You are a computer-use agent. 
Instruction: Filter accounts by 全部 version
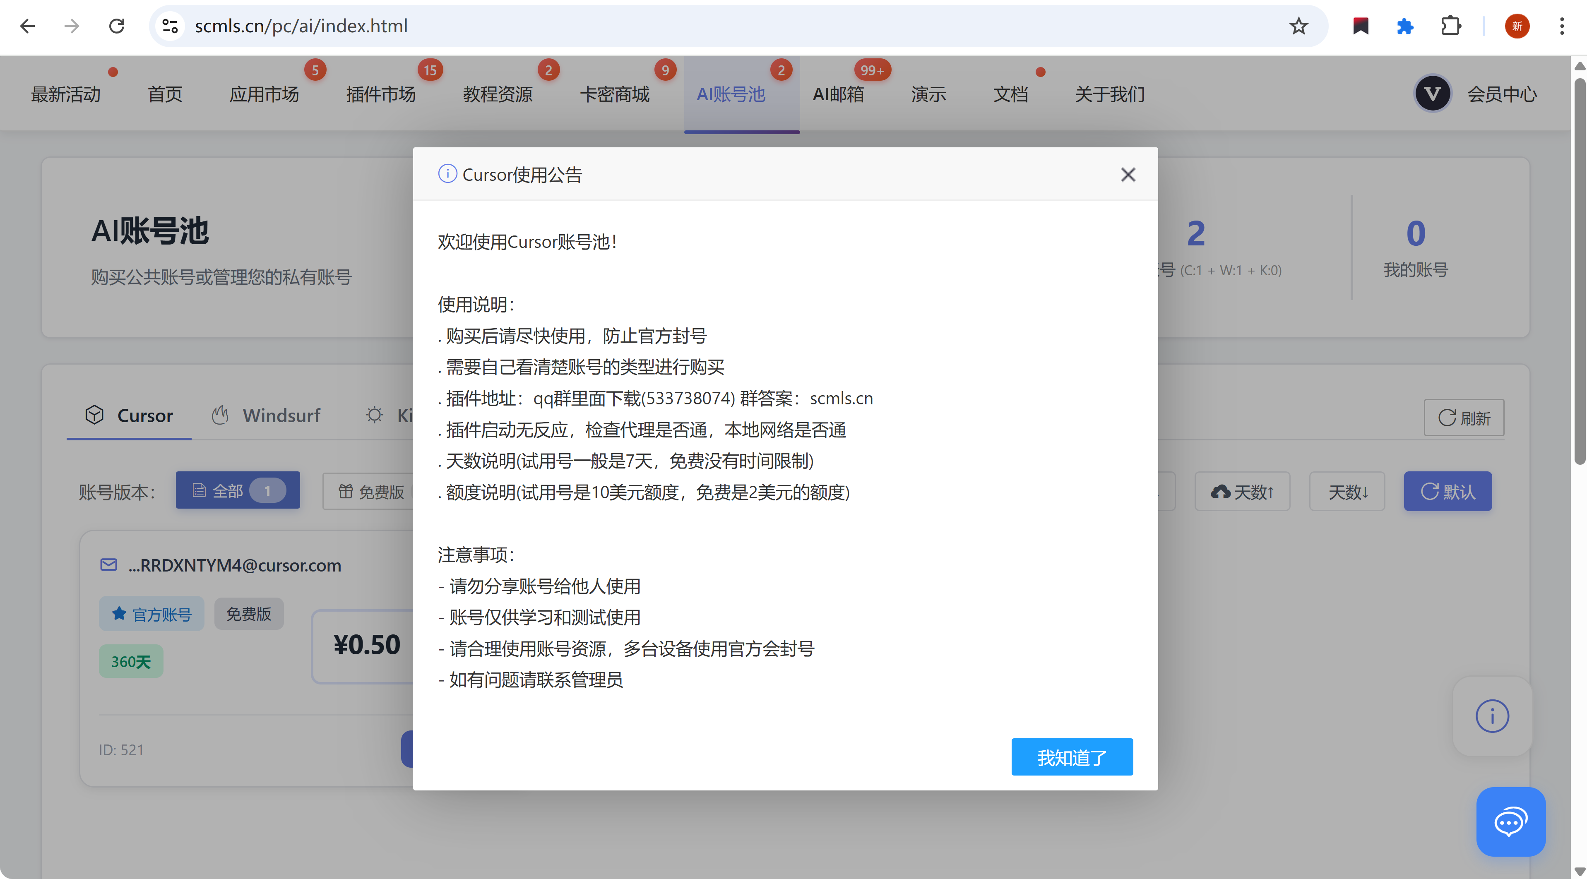[x=237, y=491]
